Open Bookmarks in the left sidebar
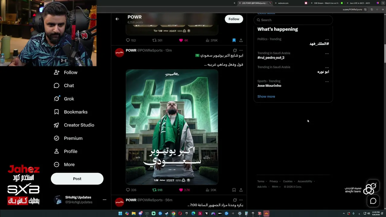The height and width of the screenshot is (217, 386). (x=71, y=112)
